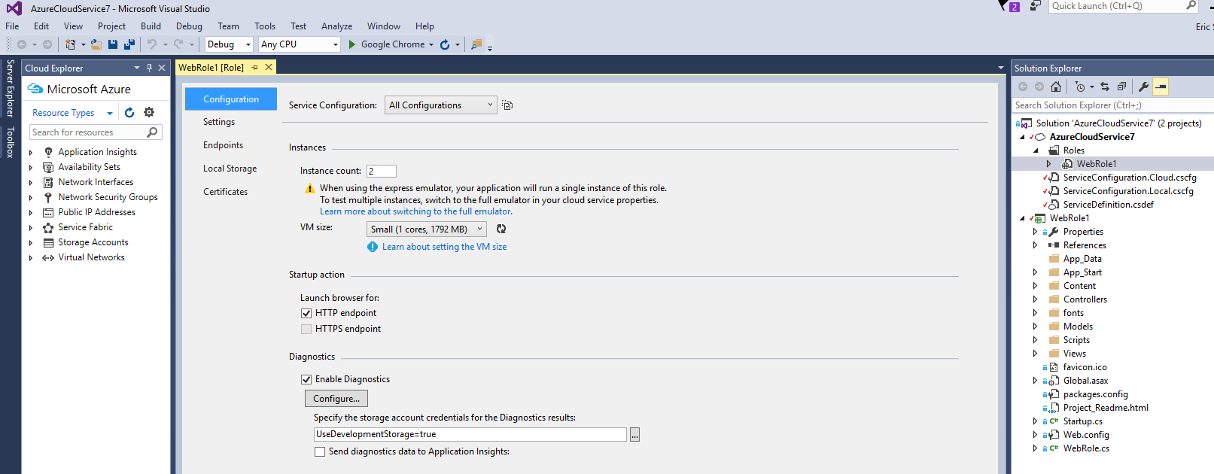Check Send diagnostics data to Application Insights
Image resolution: width=1214 pixels, height=474 pixels.
(x=320, y=451)
